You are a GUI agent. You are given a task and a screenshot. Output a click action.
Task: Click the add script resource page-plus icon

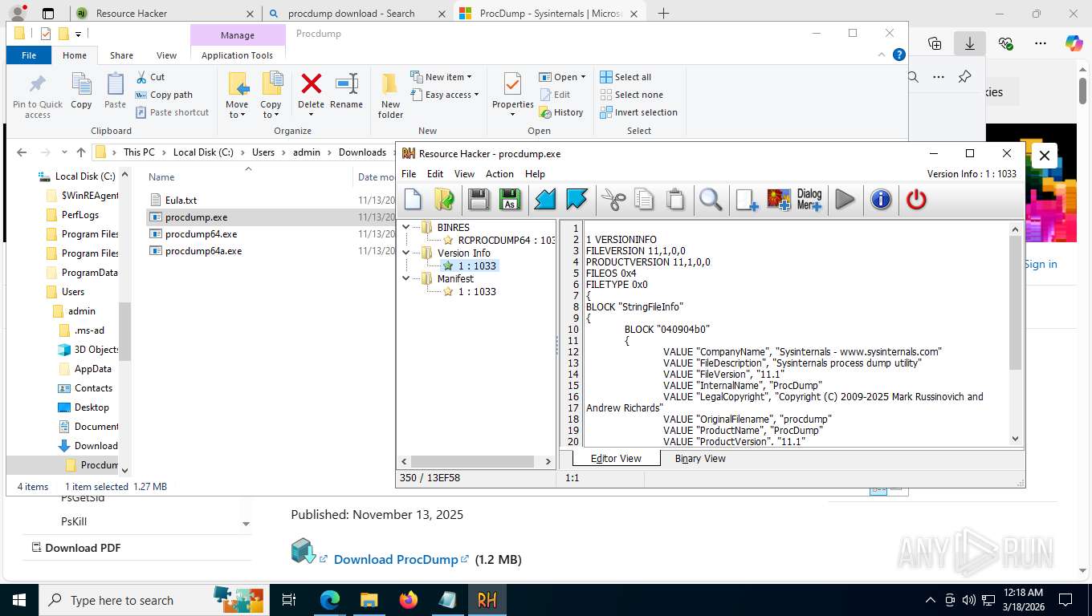pyautogui.click(x=747, y=199)
